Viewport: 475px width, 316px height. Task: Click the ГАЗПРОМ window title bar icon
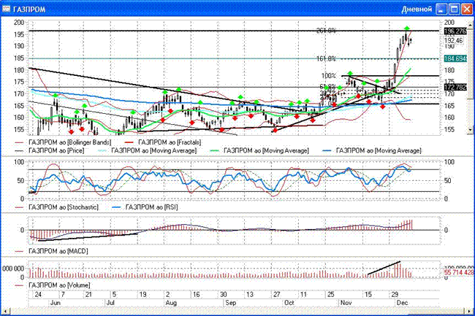click(6, 9)
